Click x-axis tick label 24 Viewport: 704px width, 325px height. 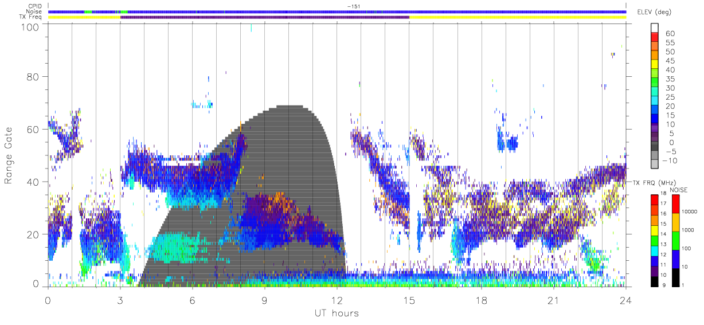[626, 300]
